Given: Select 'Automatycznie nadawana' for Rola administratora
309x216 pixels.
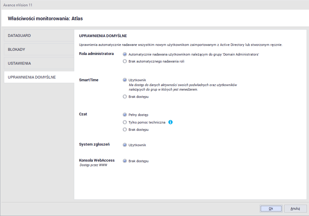Looking at the screenshot, I should point(125,54).
